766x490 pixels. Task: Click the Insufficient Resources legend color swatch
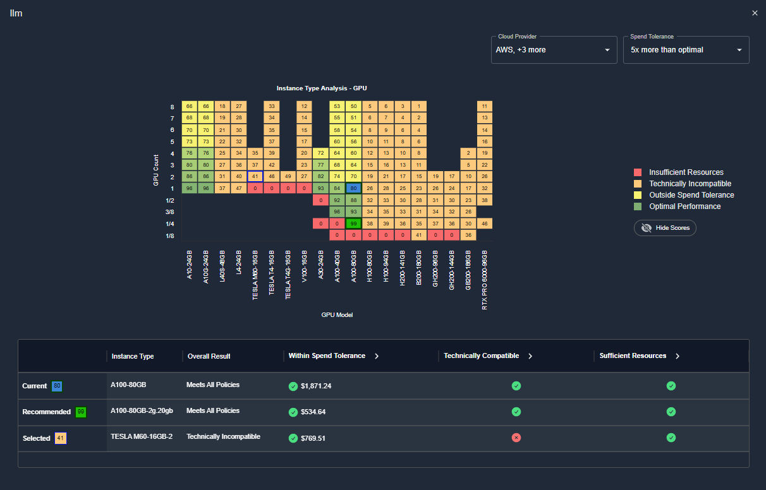[x=638, y=172]
